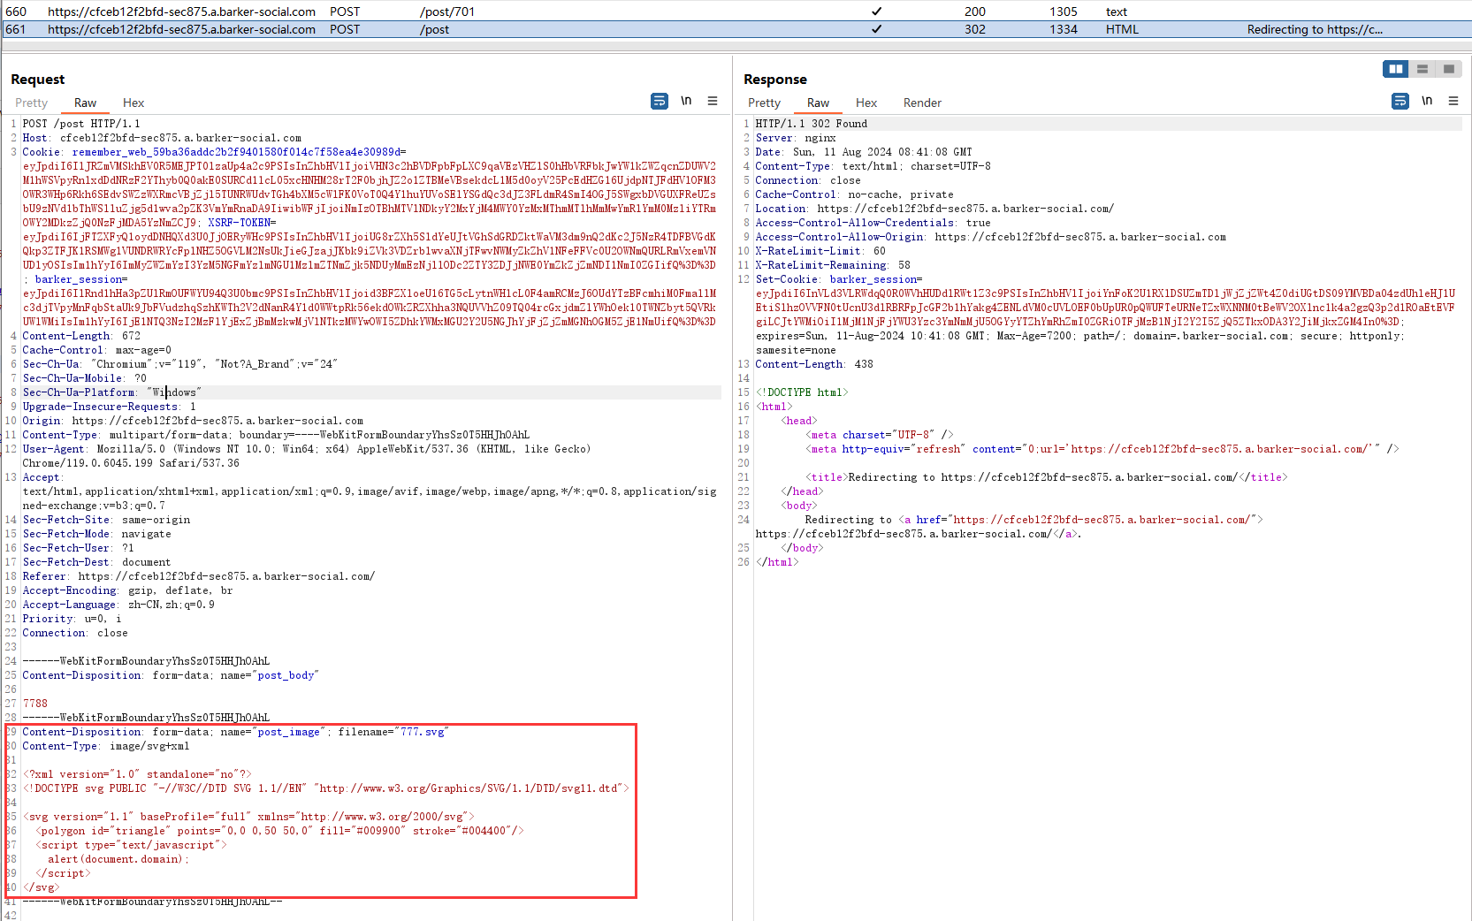Click the alert(document.domain) script line
1472x921 pixels.
click(x=118, y=859)
